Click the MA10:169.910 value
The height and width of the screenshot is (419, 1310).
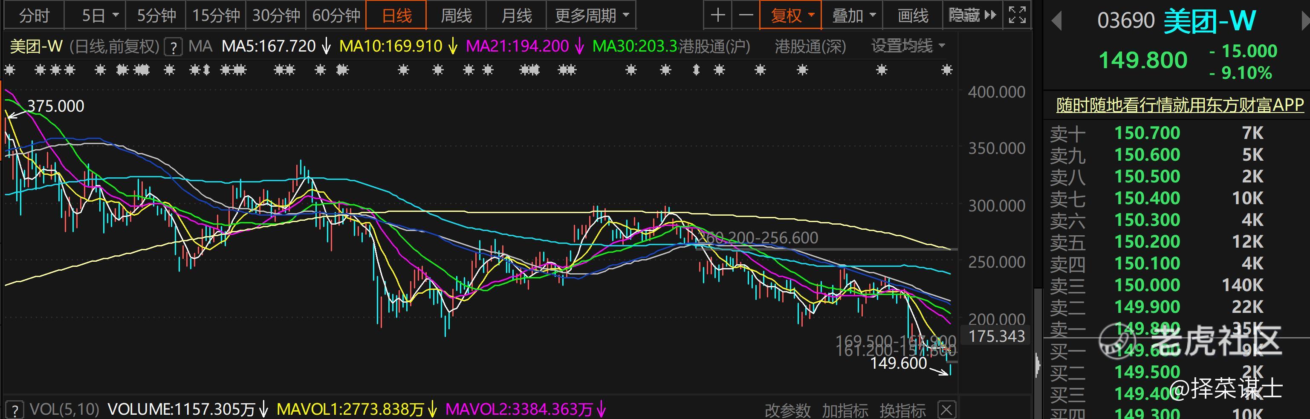(x=390, y=46)
